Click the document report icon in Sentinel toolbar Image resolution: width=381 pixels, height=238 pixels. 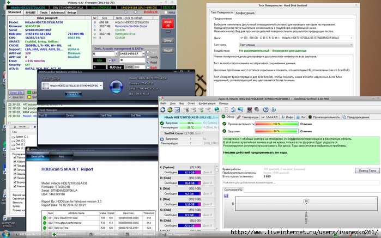pyautogui.click(x=226, y=110)
